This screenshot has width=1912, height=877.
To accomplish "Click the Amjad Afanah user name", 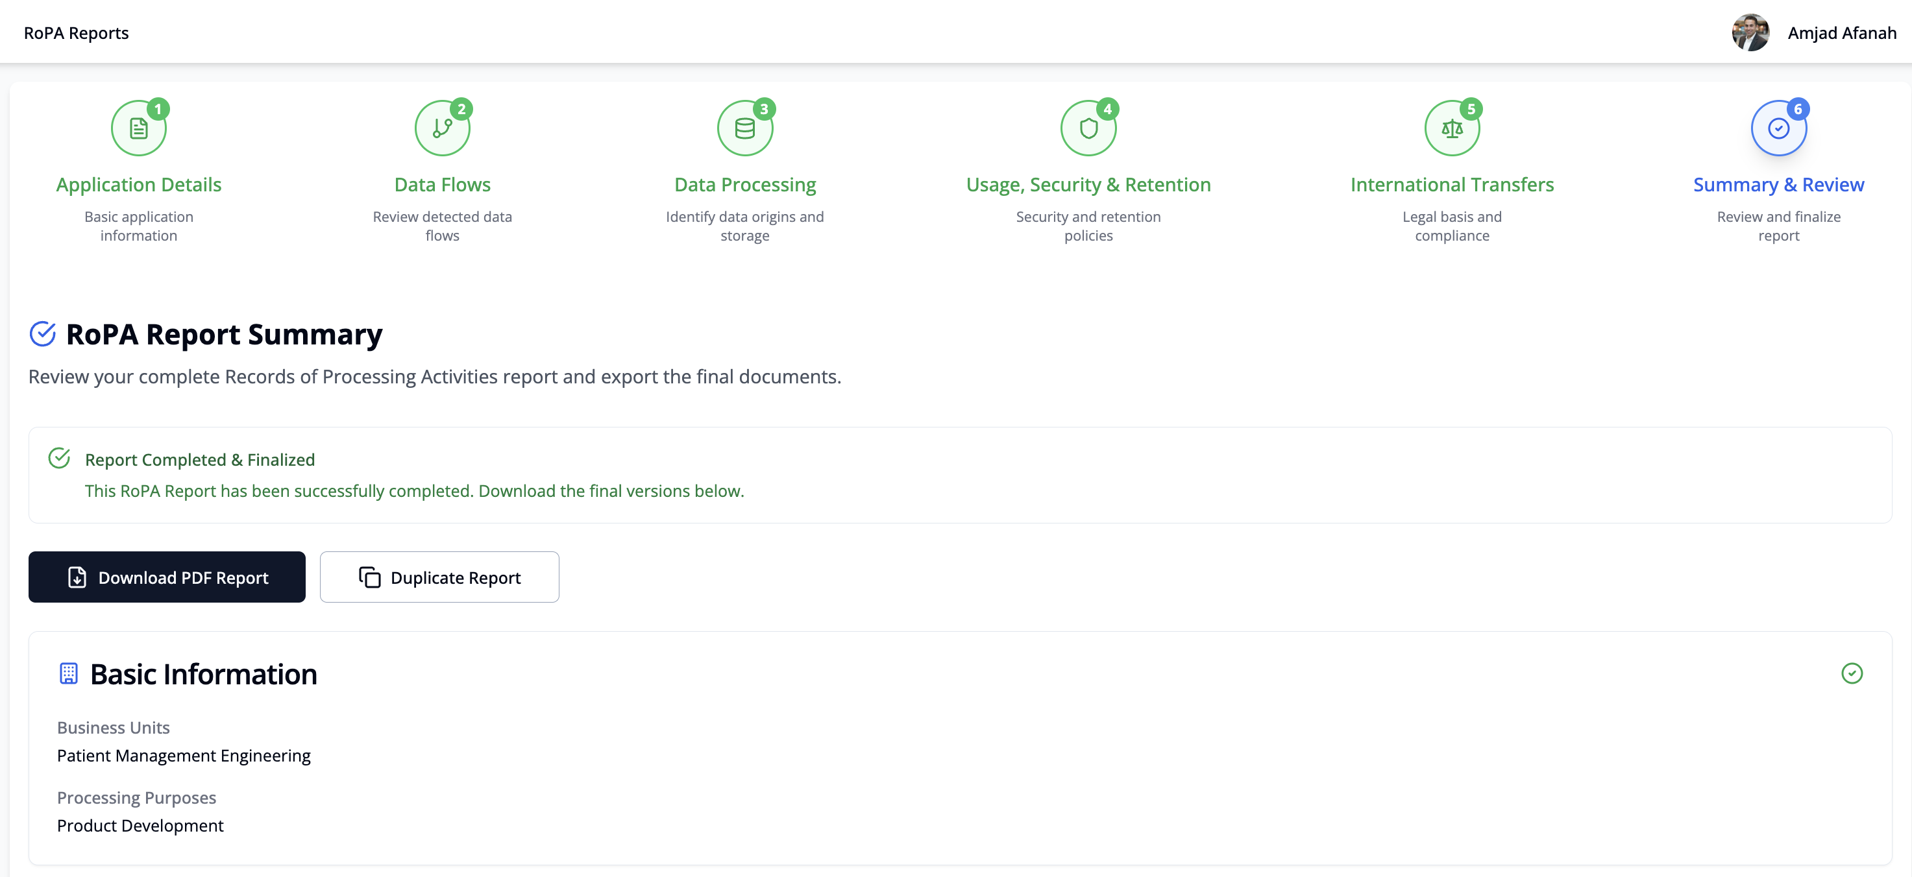I will 1841,32.
